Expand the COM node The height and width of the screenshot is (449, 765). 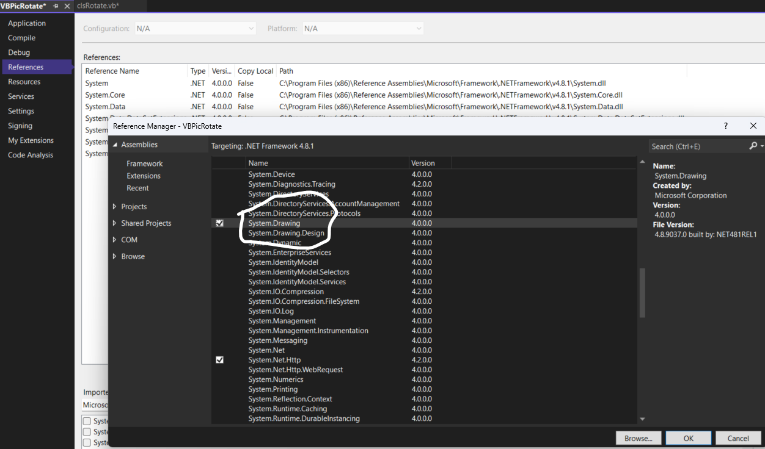pyautogui.click(x=114, y=240)
